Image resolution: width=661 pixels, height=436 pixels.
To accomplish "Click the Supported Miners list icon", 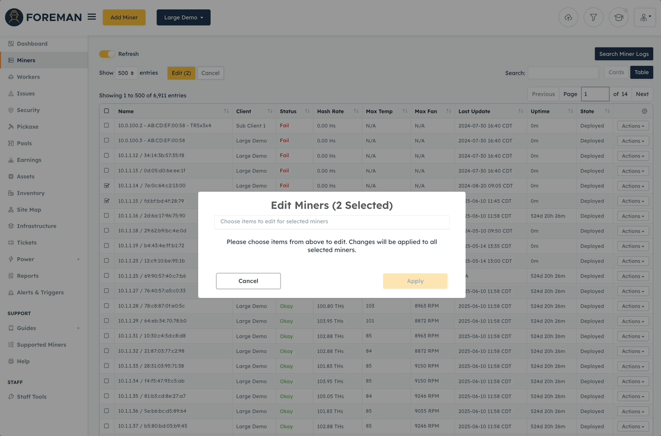I will [x=11, y=345].
